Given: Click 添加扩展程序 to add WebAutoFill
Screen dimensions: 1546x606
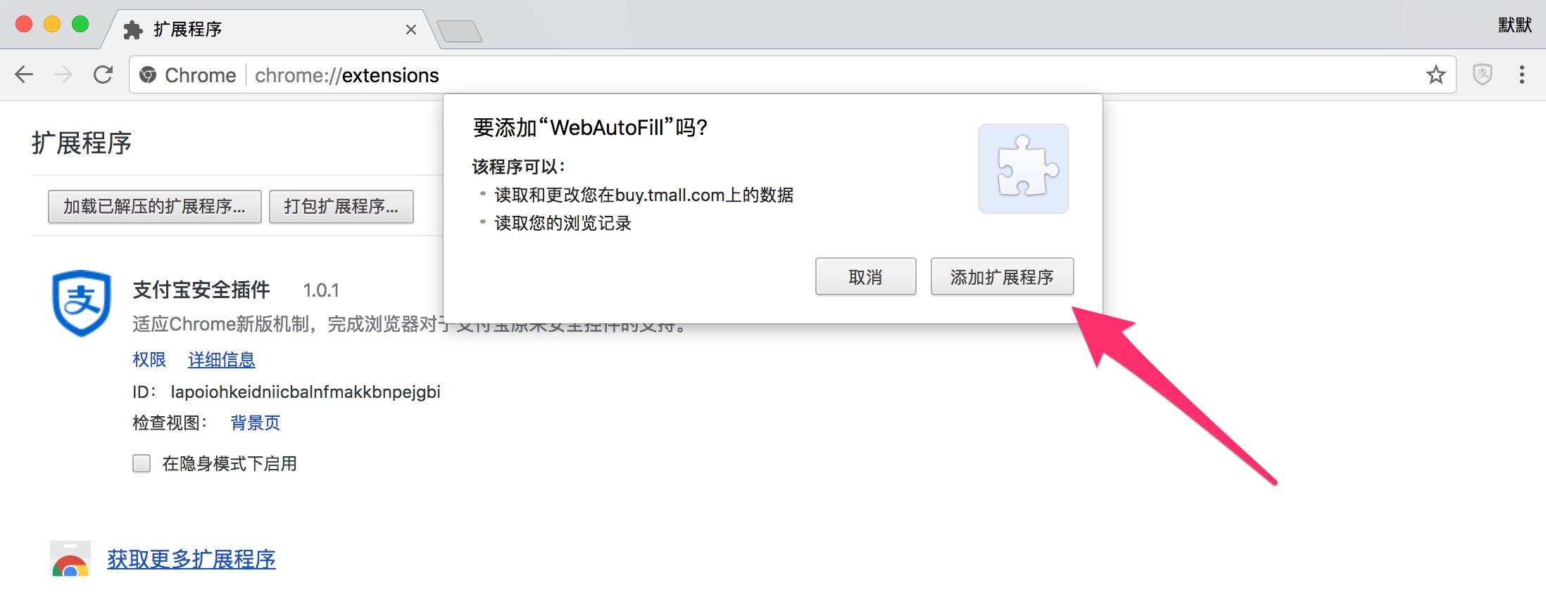Looking at the screenshot, I should 1002,277.
